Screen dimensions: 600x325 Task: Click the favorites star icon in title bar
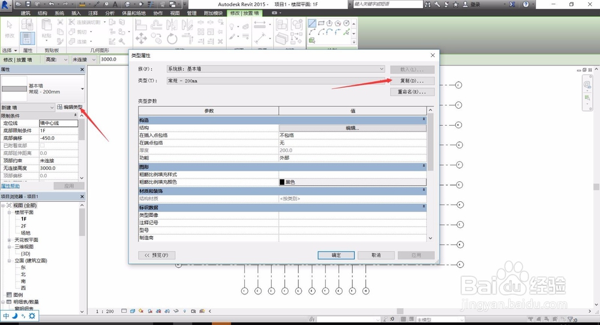(456, 4)
